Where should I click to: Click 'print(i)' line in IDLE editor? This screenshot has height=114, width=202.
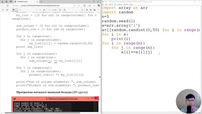(x=121, y=39)
